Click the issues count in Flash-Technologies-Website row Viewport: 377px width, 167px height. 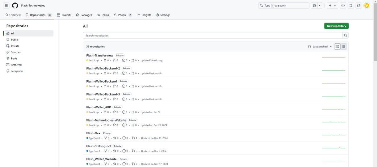[x=125, y=125]
